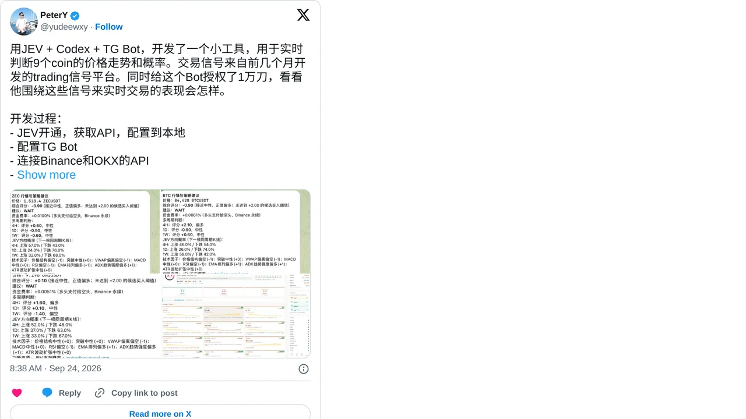Viewport: 746px width, 419px height.
Task: Click the Read more on X button
Action: click(x=160, y=413)
